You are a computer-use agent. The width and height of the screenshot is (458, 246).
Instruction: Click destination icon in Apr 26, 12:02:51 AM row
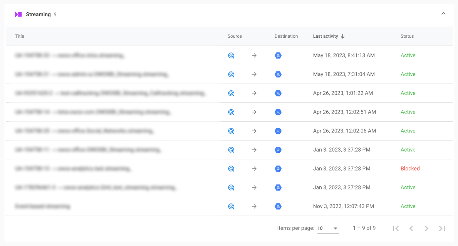pos(278,112)
